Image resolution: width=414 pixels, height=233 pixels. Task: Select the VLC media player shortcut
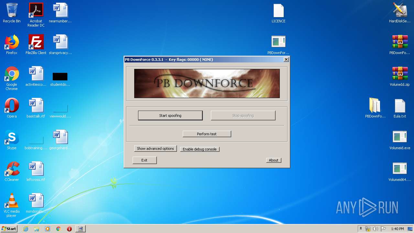[12, 205]
